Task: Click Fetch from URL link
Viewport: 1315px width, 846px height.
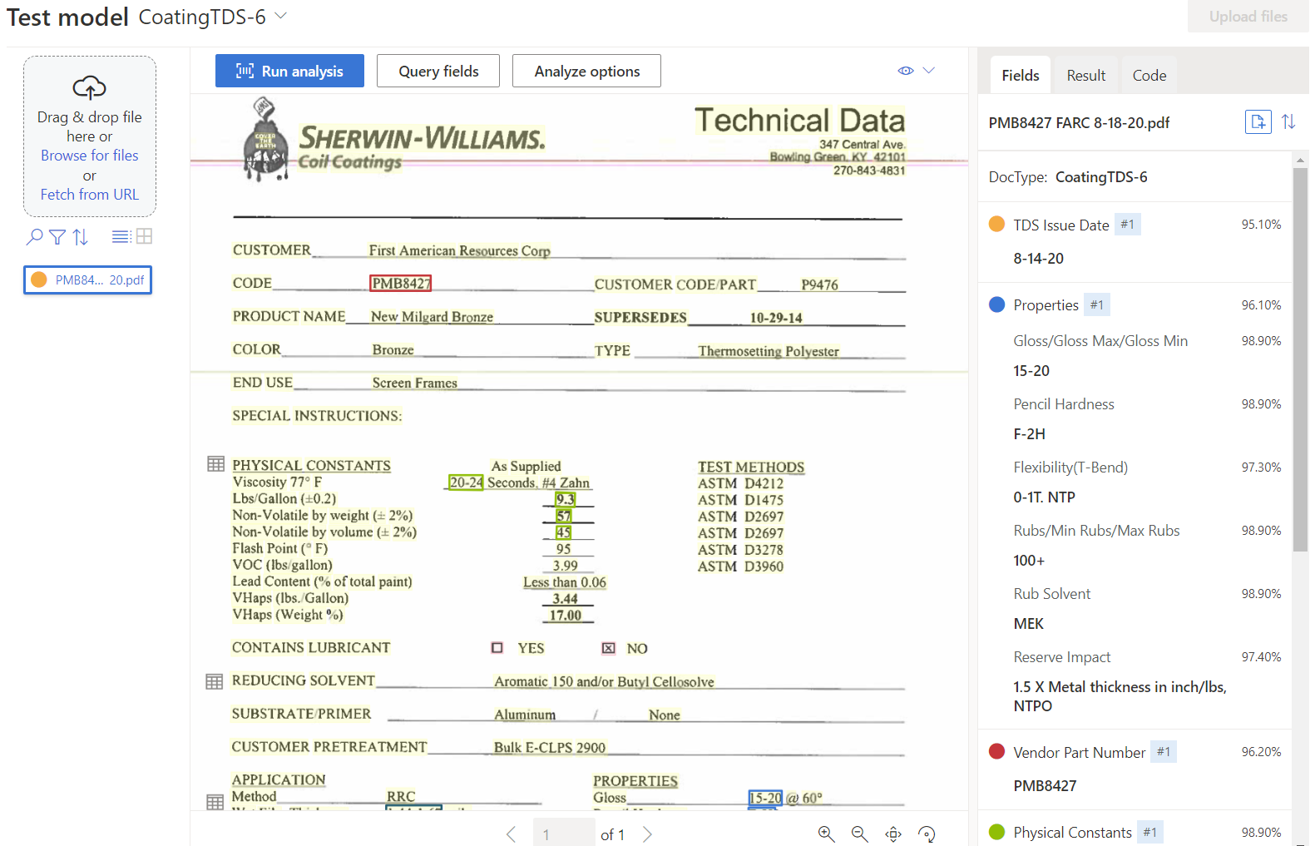Action: point(90,195)
